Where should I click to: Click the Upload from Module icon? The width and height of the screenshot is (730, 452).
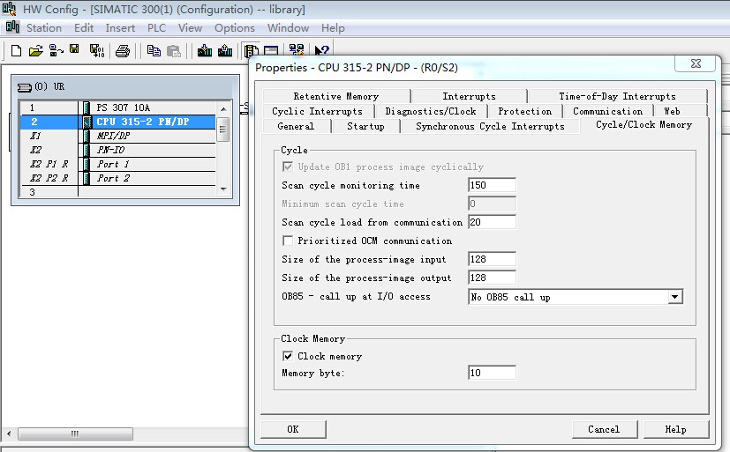(225, 50)
